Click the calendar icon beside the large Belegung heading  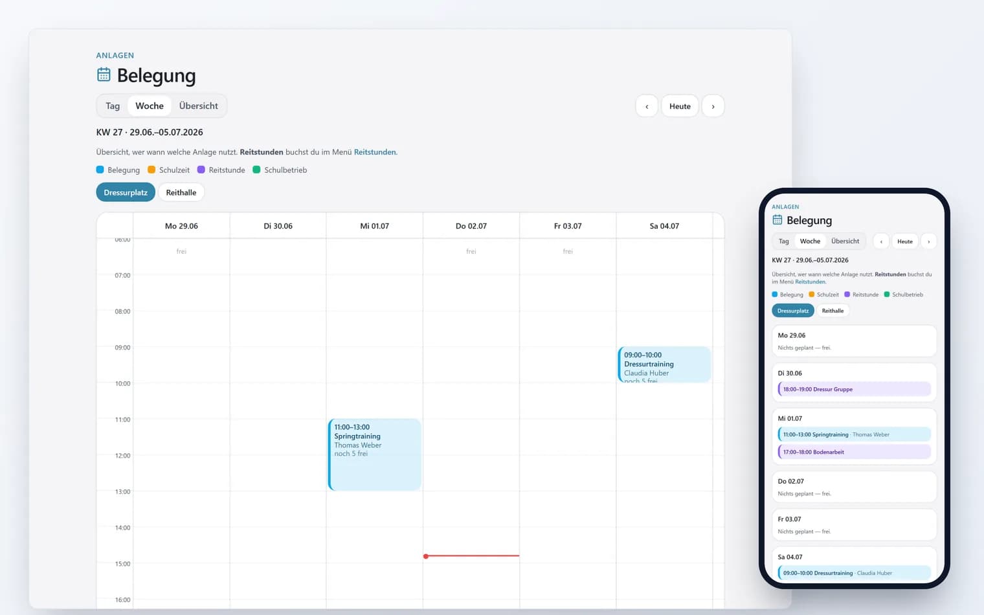point(104,75)
